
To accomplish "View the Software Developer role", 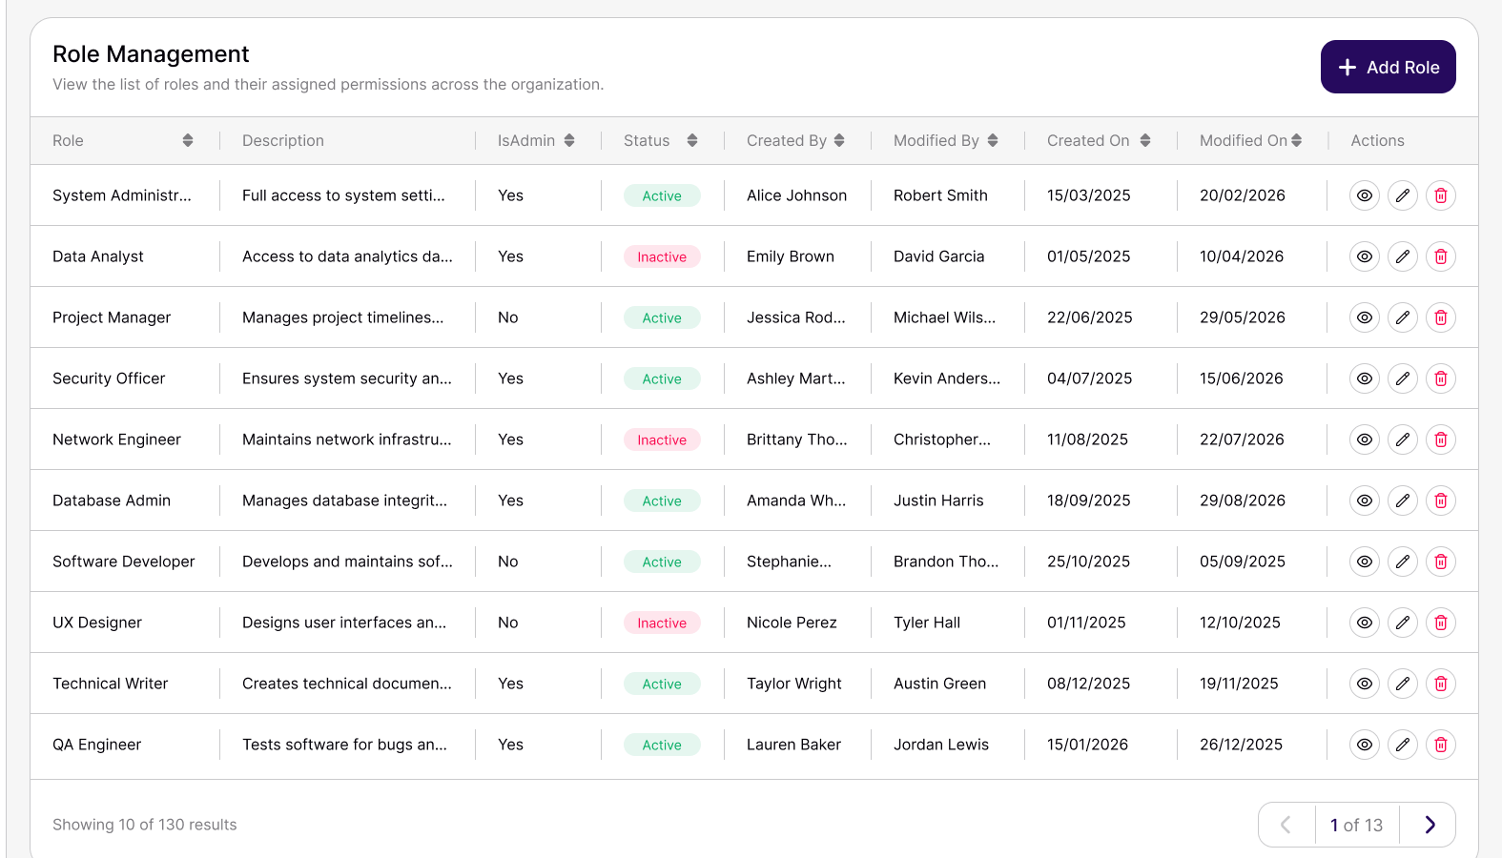I will 1365,562.
